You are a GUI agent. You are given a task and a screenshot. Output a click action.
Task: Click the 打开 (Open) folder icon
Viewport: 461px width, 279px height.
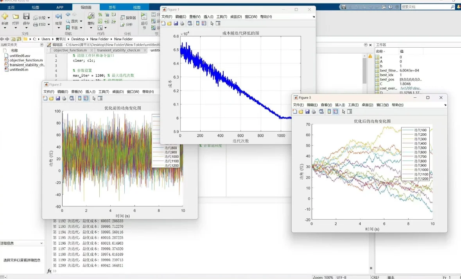pos(16,16)
